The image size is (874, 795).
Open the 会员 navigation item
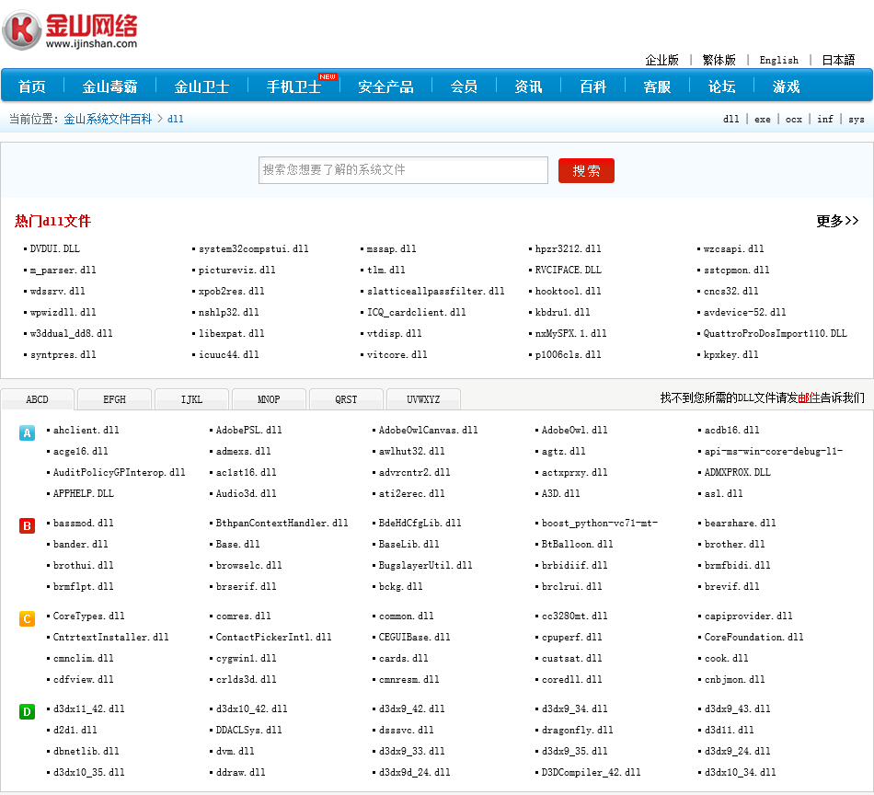tap(464, 86)
